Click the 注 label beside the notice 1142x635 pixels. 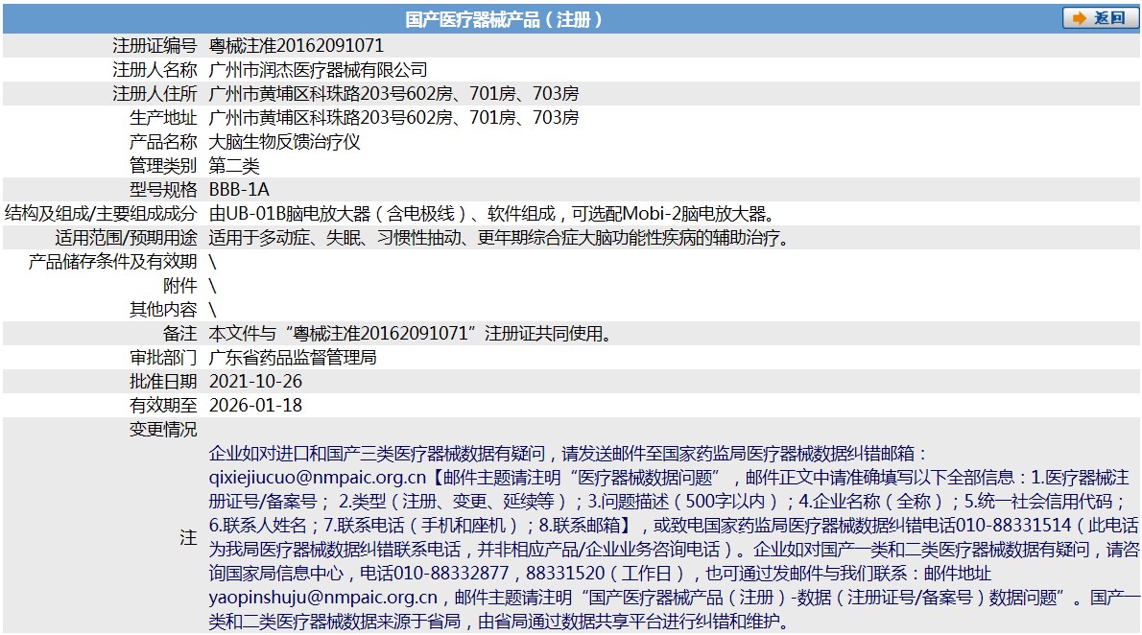point(189,537)
